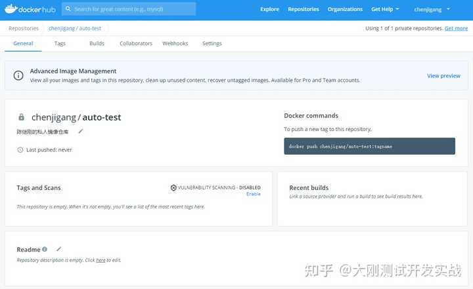Click the View preview link

(x=443, y=76)
